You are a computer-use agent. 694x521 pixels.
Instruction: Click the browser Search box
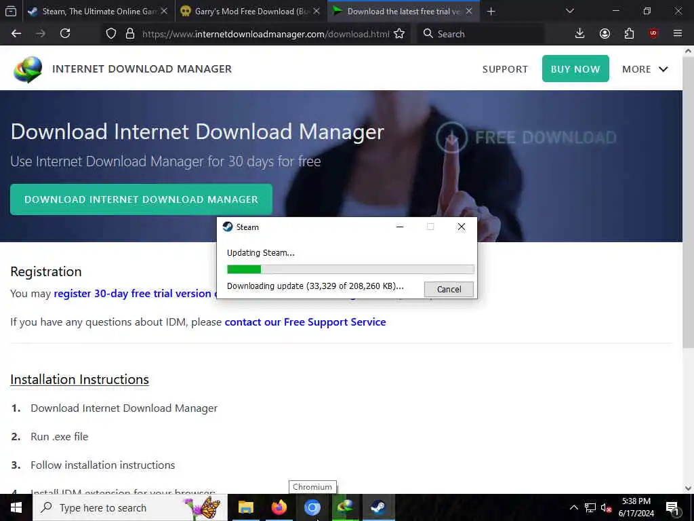[481, 34]
